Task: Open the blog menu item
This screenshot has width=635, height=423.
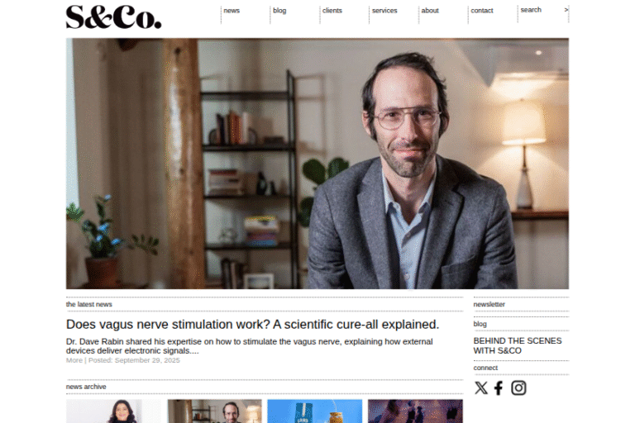Action: (279, 11)
